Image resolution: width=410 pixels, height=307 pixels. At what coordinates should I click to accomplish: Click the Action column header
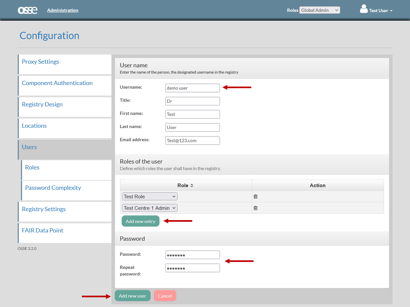coord(318,185)
